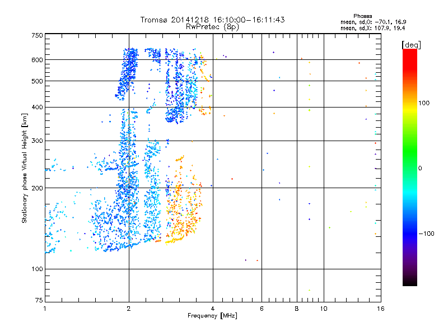The width and height of the screenshot is (448, 336).
Task: Click the plot title 'Tromsø 20141218 16:10:00-16:11:43'
Action: [212, 20]
